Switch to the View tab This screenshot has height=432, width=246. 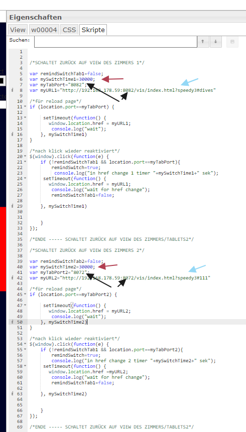point(18,30)
